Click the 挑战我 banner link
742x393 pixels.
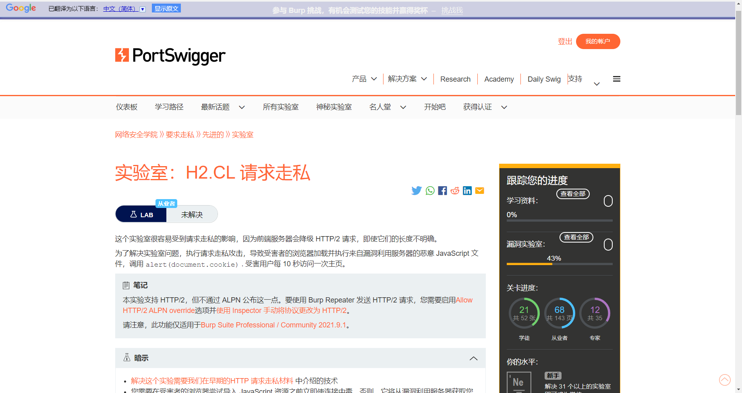coord(452,10)
